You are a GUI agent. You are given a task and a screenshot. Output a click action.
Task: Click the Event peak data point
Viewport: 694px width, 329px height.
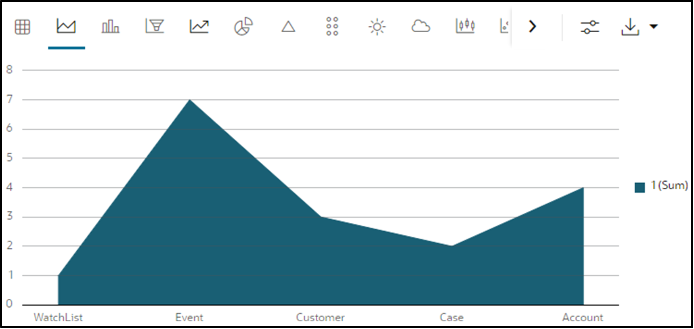pos(189,100)
